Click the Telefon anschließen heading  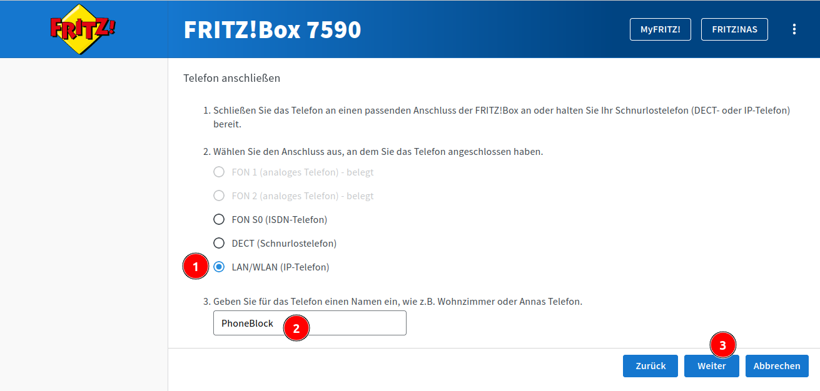coord(231,79)
